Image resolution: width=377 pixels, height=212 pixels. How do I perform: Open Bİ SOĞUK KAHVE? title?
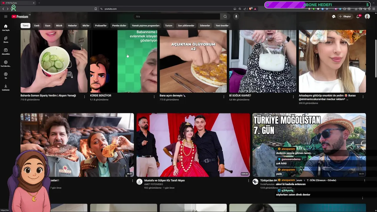pyautogui.click(x=240, y=96)
